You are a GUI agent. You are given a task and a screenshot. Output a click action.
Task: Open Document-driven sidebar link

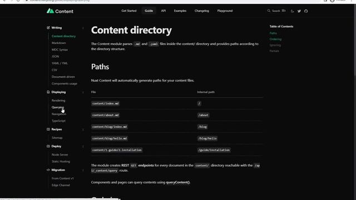pos(63,77)
